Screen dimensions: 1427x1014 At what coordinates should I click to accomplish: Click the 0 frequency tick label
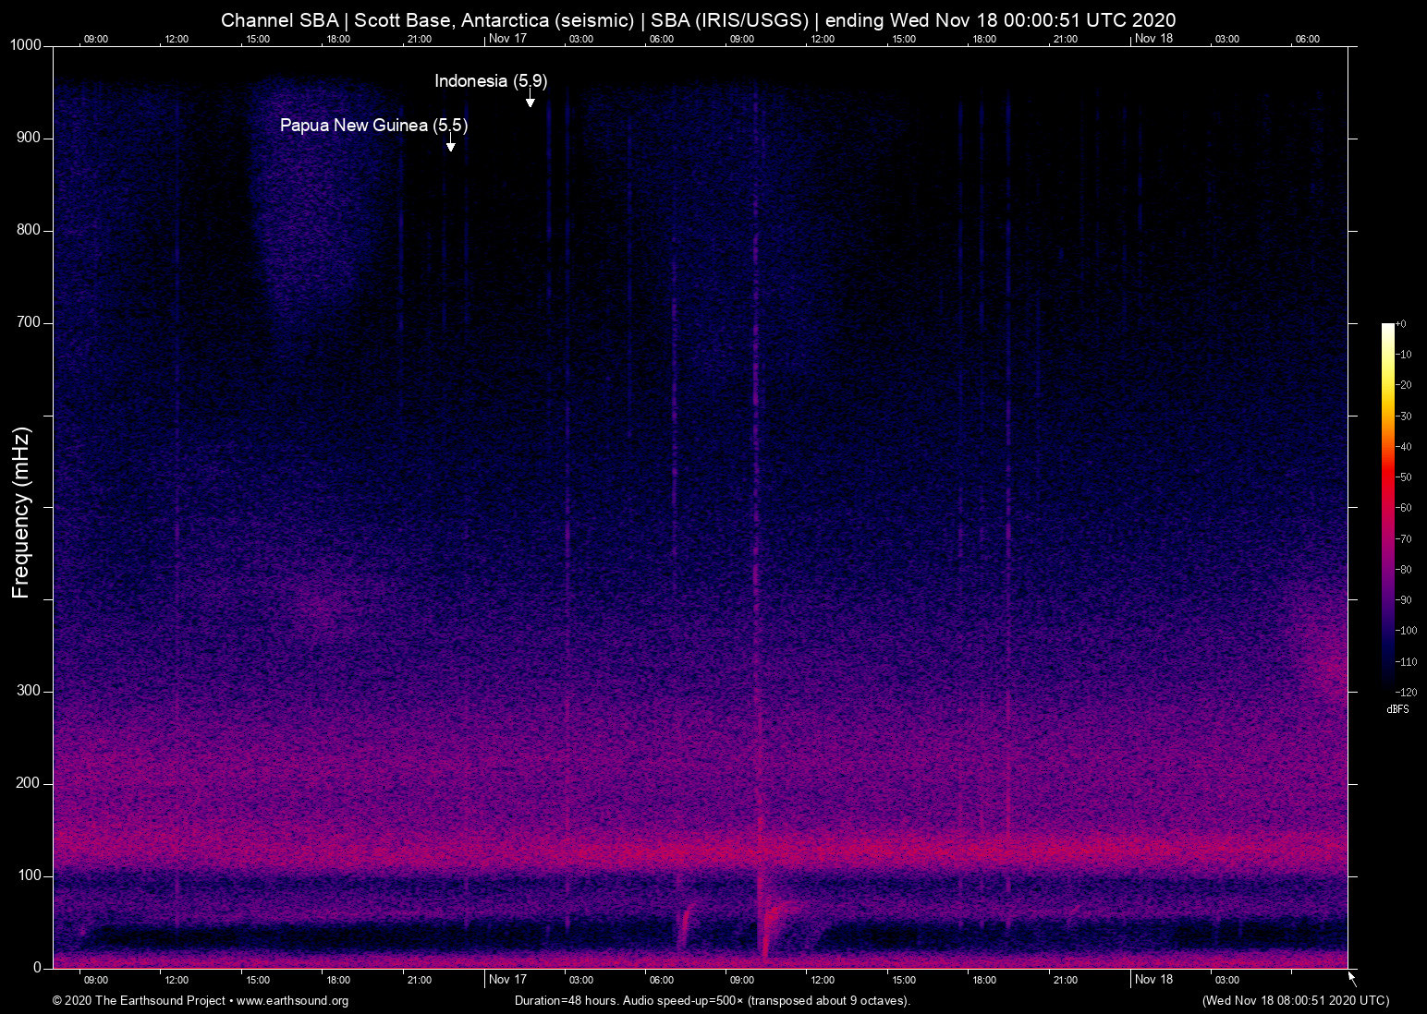(x=37, y=968)
